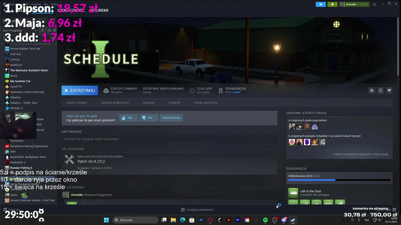Click the activity comment input field
Viewport: 401px width, 225px height.
tap(169, 139)
